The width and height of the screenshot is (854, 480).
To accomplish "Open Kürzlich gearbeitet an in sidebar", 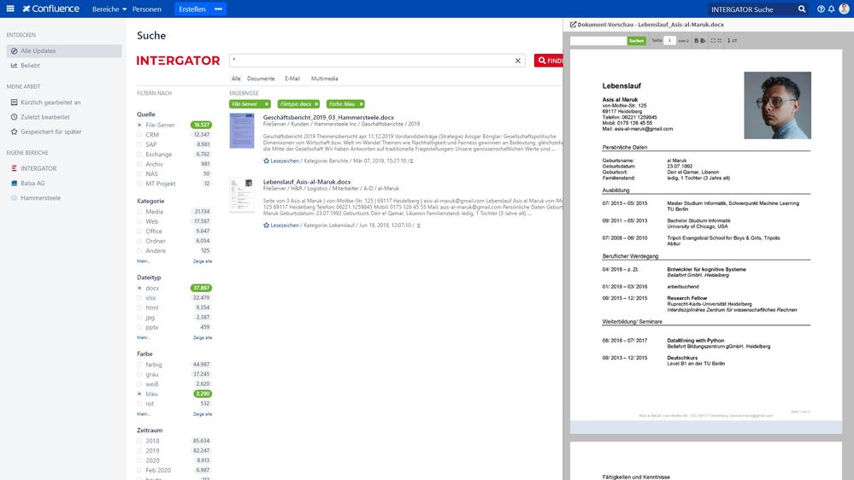I will click(50, 102).
